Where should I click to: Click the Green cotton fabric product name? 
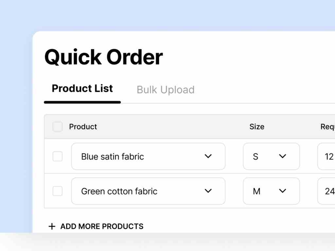click(119, 191)
